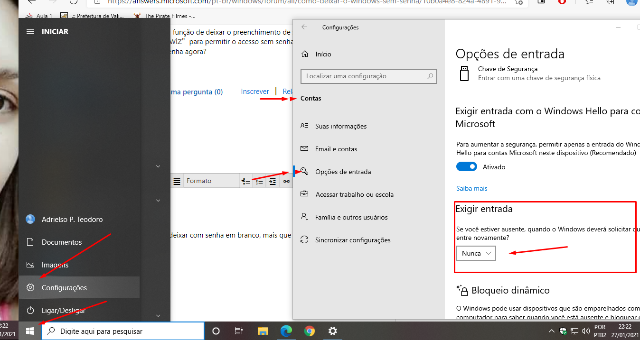Open File Explorer from taskbar

(263, 331)
